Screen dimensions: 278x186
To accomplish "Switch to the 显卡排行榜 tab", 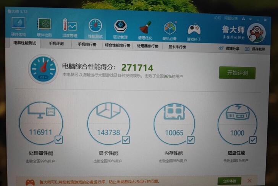I will coord(177,47).
